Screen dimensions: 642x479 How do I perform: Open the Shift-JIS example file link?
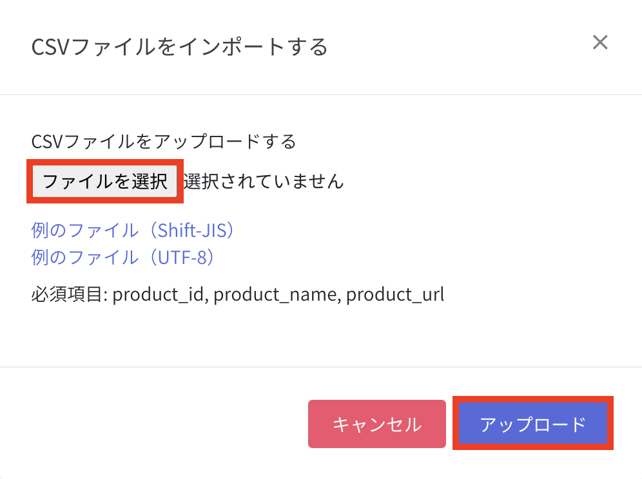(x=133, y=230)
